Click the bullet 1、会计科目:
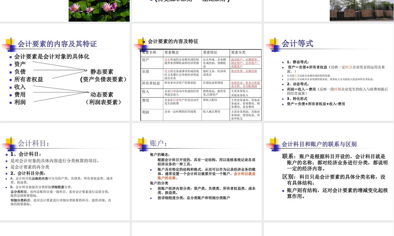Image resolution: width=394 pixels, height=236 pixels. [x=26, y=154]
